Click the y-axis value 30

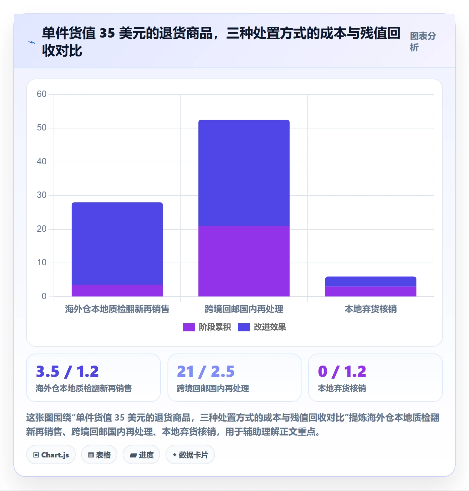pyautogui.click(x=42, y=195)
